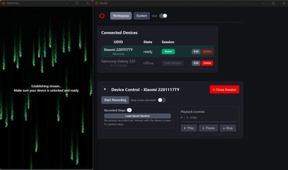The width and height of the screenshot is (288, 170).
Task: Collapse the Device Control panel
Action: coord(105,89)
